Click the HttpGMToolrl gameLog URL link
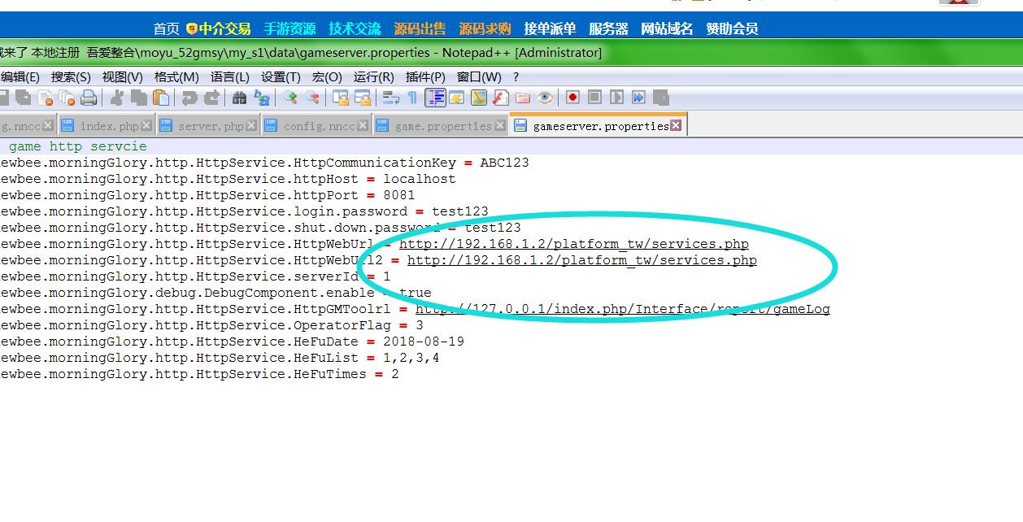1023x522 pixels. [622, 309]
